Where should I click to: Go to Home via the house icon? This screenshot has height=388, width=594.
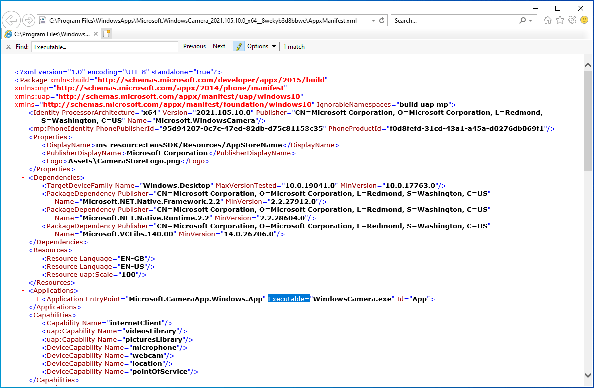click(x=548, y=20)
